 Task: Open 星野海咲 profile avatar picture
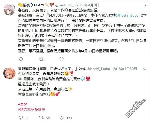(9, 73)
